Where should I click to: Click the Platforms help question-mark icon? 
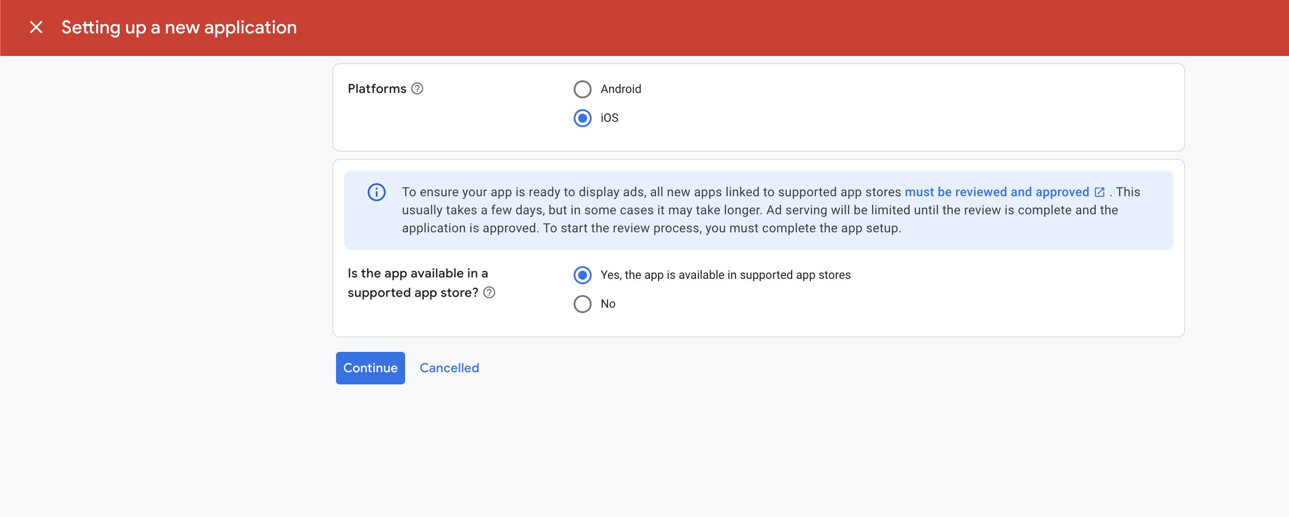click(x=417, y=88)
